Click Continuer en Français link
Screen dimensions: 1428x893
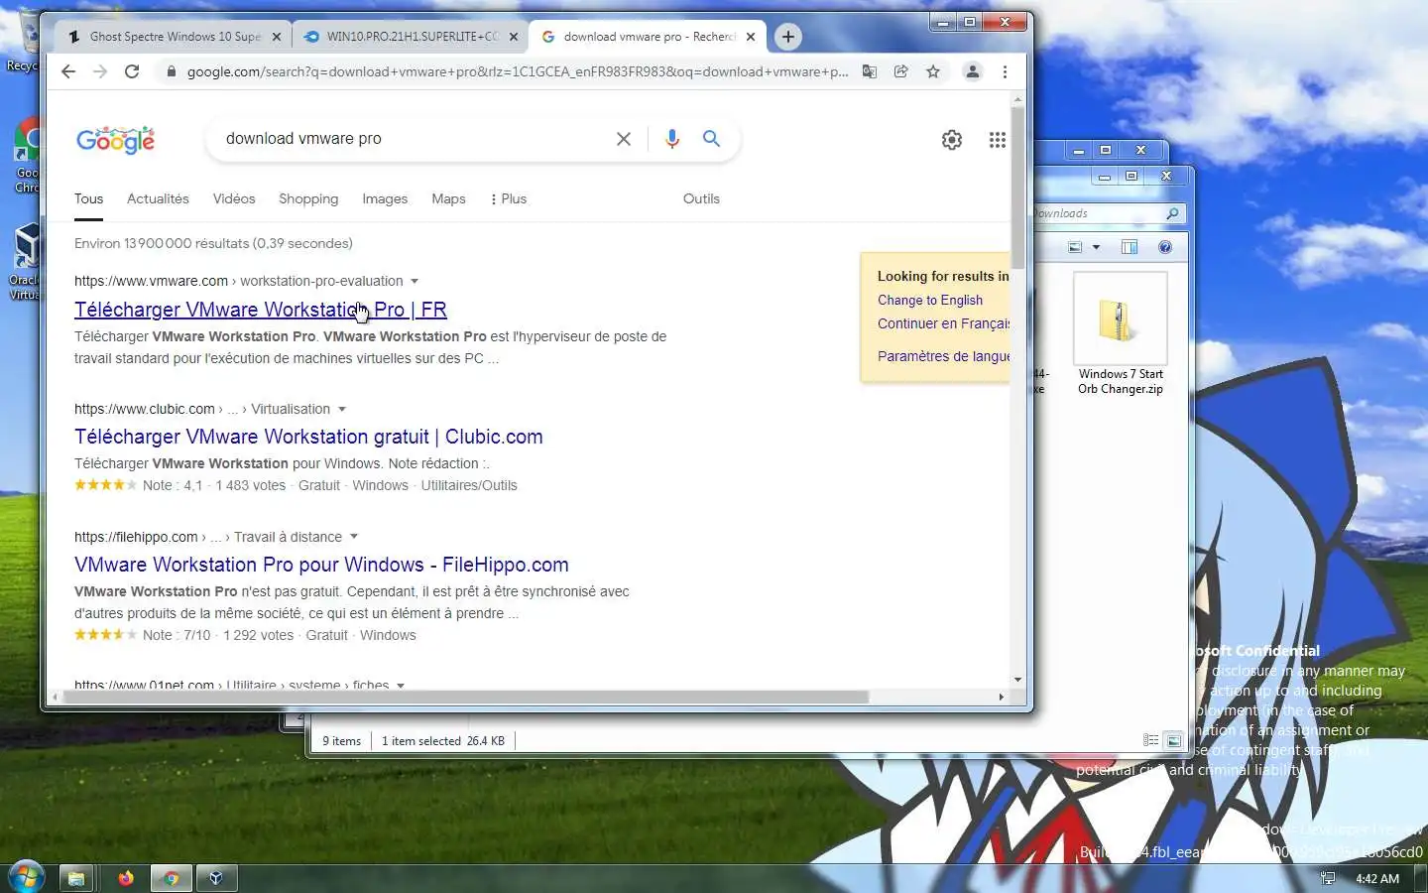point(943,323)
